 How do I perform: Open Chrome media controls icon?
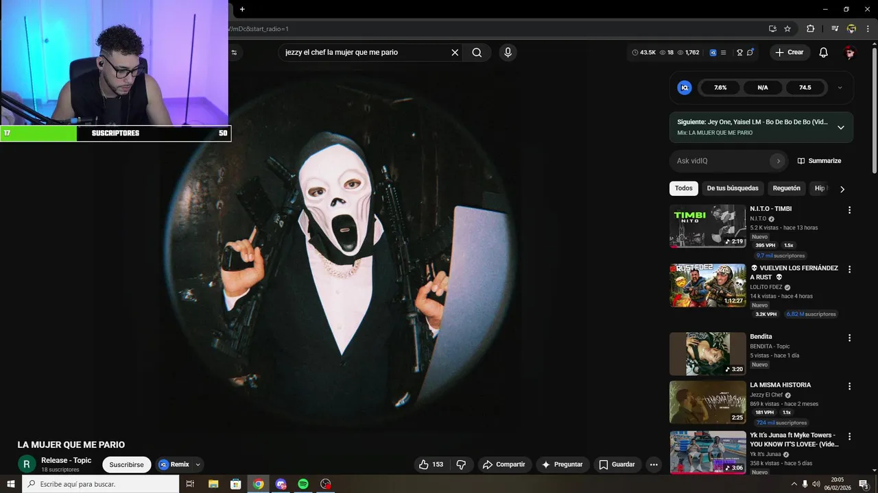(835, 29)
